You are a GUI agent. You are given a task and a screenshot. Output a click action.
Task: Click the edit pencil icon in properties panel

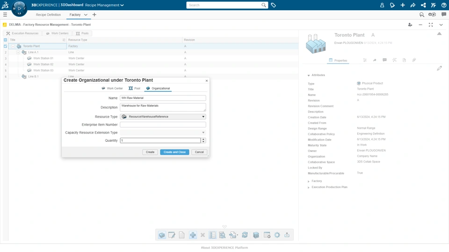pyautogui.click(x=439, y=68)
